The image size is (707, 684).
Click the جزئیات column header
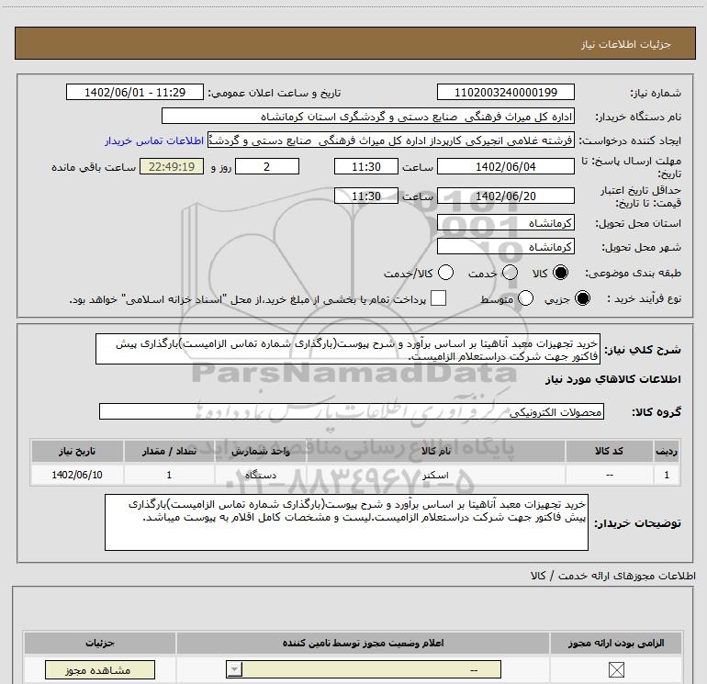click(x=100, y=643)
